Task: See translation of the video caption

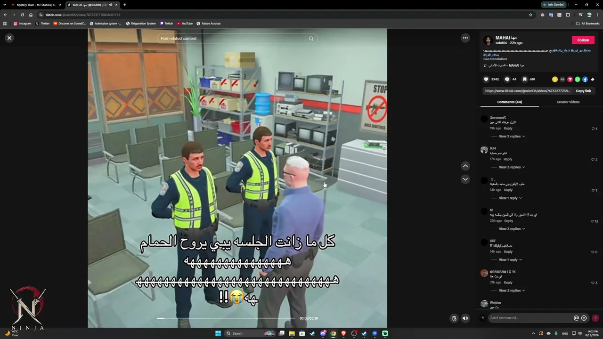Action: point(495,59)
